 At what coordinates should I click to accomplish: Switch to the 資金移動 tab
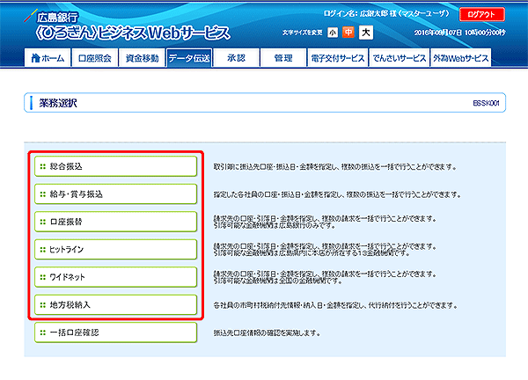pyautogui.click(x=142, y=58)
